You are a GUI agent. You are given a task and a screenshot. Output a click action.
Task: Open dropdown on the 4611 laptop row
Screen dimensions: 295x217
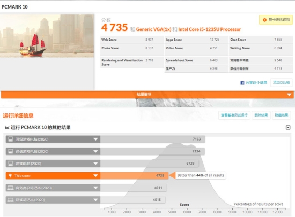(x=95, y=188)
